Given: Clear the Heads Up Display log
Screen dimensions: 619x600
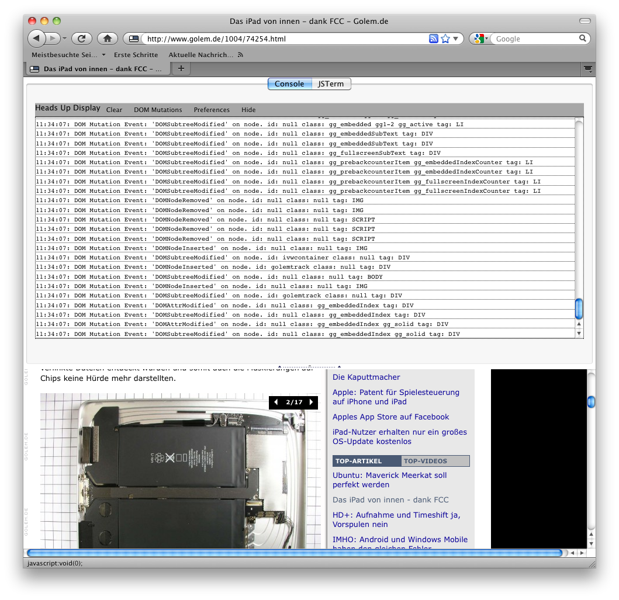Looking at the screenshot, I should pyautogui.click(x=114, y=110).
